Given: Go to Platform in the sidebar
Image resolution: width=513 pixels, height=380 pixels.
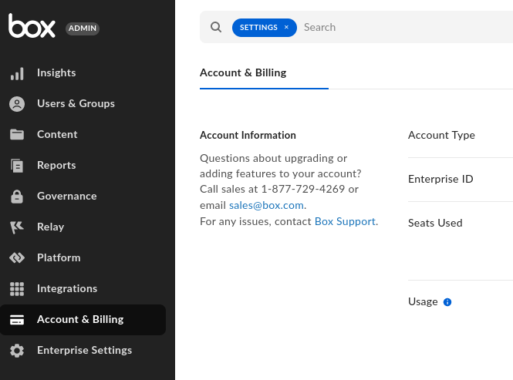Looking at the screenshot, I should (59, 257).
